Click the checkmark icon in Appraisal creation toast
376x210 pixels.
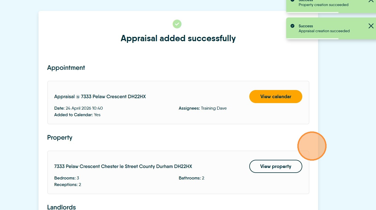[292, 26]
